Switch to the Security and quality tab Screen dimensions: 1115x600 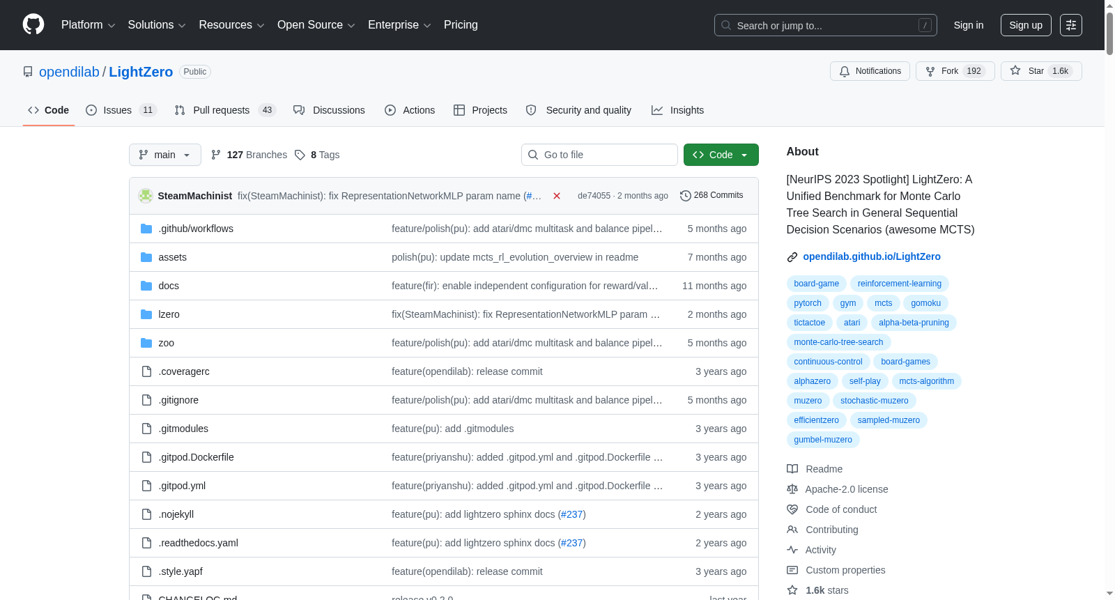point(578,110)
